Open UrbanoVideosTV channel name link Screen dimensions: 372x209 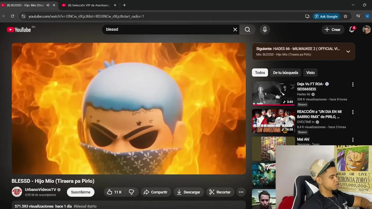coord(40,190)
